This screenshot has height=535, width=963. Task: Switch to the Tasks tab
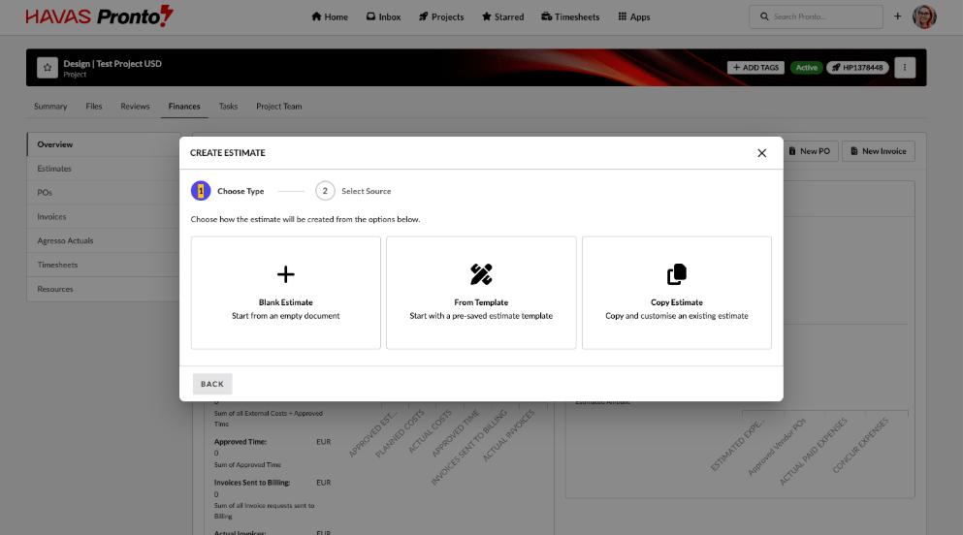tap(228, 107)
